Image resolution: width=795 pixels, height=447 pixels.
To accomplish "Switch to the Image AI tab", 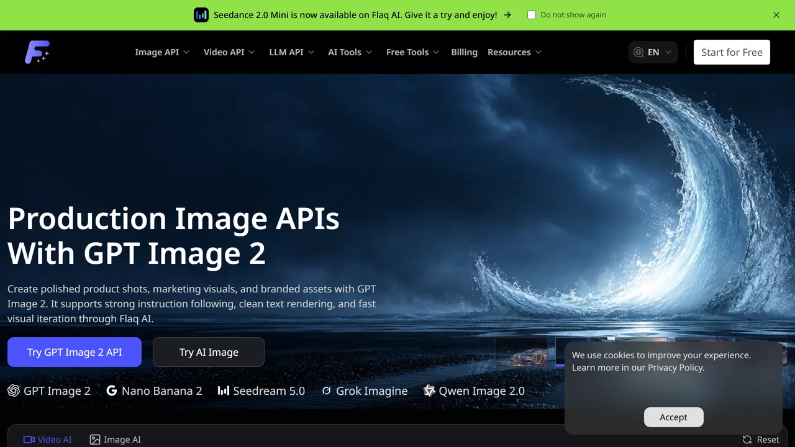I will pyautogui.click(x=115, y=440).
